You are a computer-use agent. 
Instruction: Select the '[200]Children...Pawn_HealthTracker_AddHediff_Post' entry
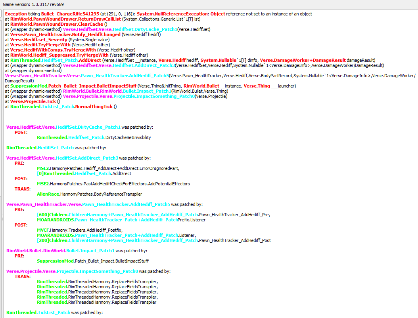(x=154, y=240)
